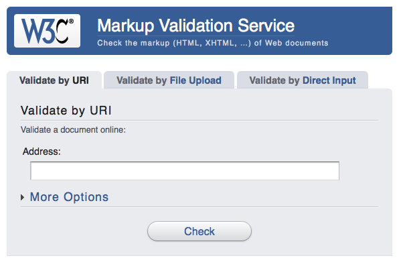The image size is (399, 264).
Task: Select the File Upload validation method tab
Action: [169, 80]
